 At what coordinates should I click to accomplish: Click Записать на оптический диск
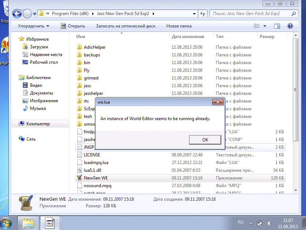[126, 26]
